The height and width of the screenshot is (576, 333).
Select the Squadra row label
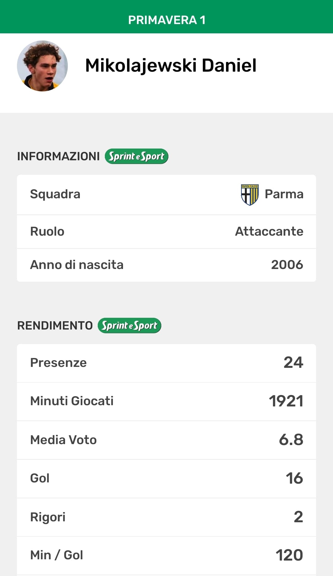tap(55, 194)
